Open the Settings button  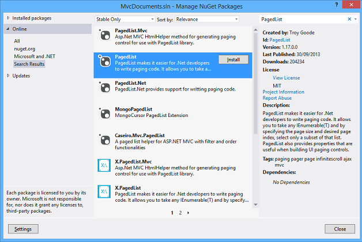point(23,229)
